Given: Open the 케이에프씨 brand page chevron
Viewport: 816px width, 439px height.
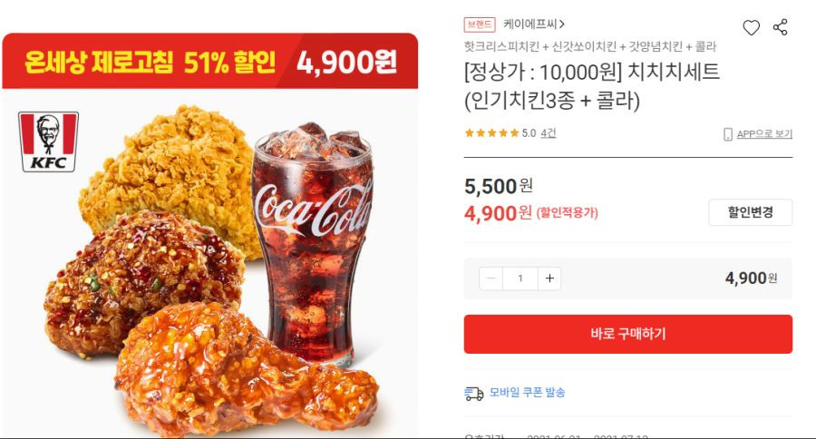Looking at the screenshot, I should pos(561,24).
